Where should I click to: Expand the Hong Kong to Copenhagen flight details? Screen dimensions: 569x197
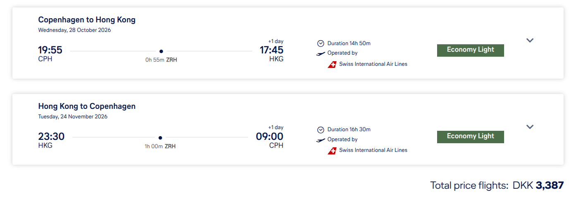click(x=530, y=127)
